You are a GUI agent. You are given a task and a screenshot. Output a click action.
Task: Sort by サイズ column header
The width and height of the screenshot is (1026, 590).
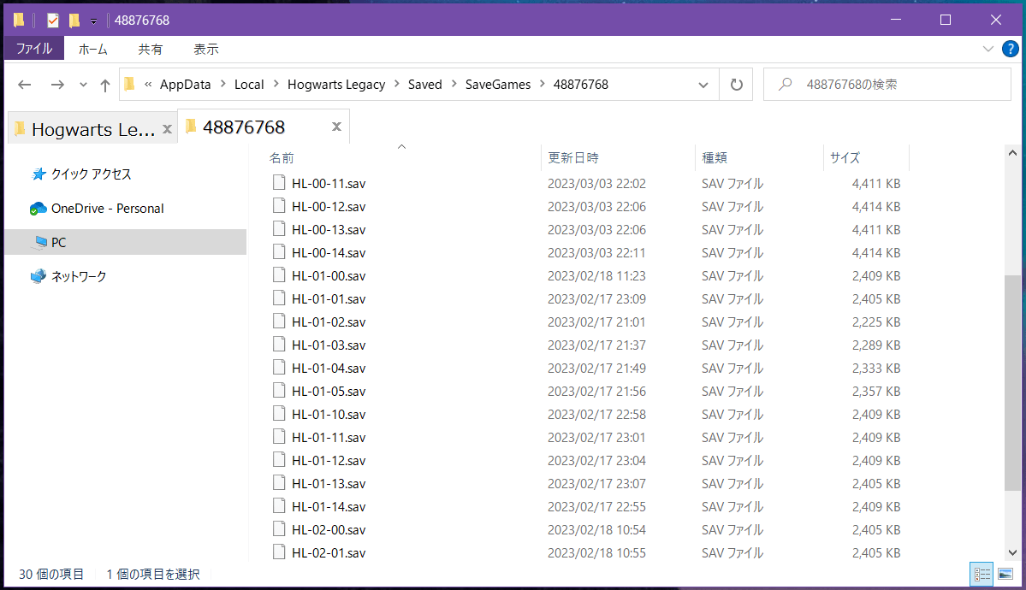845,157
